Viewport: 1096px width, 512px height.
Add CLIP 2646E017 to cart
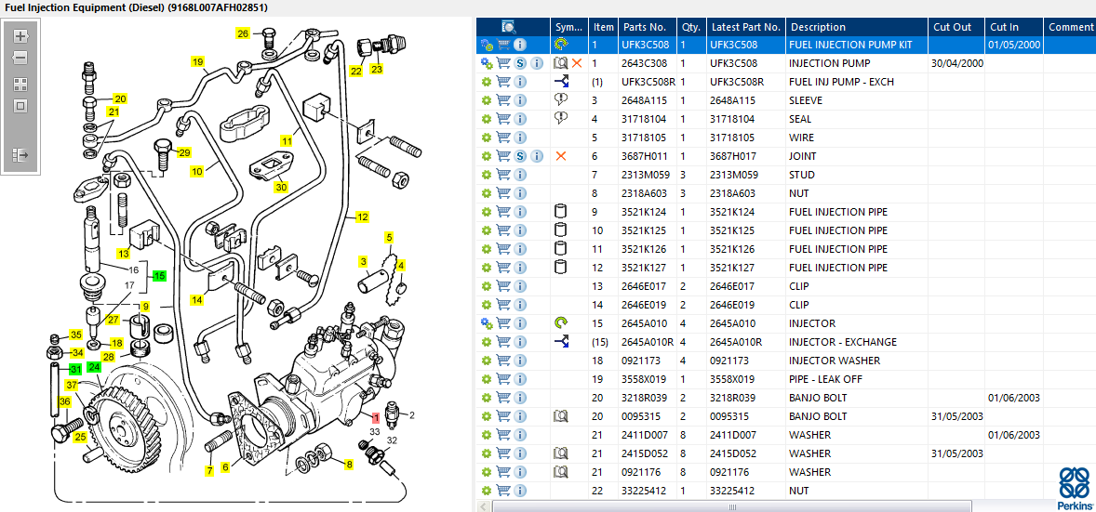(x=503, y=286)
